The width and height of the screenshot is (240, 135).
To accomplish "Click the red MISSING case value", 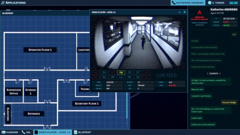I will (x=172, y=85).
